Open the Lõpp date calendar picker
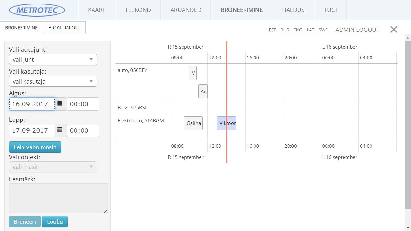 [x=60, y=130]
